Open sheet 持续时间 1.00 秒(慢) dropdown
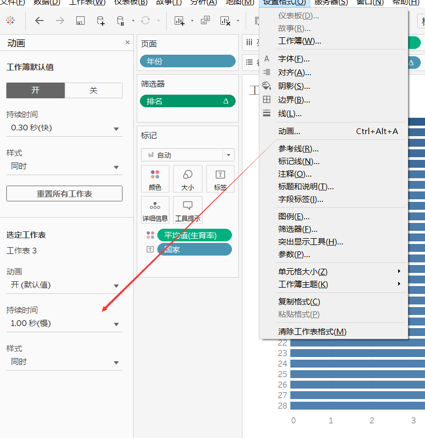The width and height of the screenshot is (425, 438). point(64,324)
